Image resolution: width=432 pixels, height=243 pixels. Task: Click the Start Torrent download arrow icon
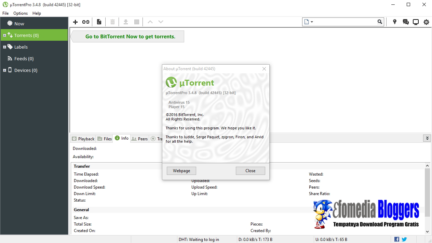click(126, 22)
